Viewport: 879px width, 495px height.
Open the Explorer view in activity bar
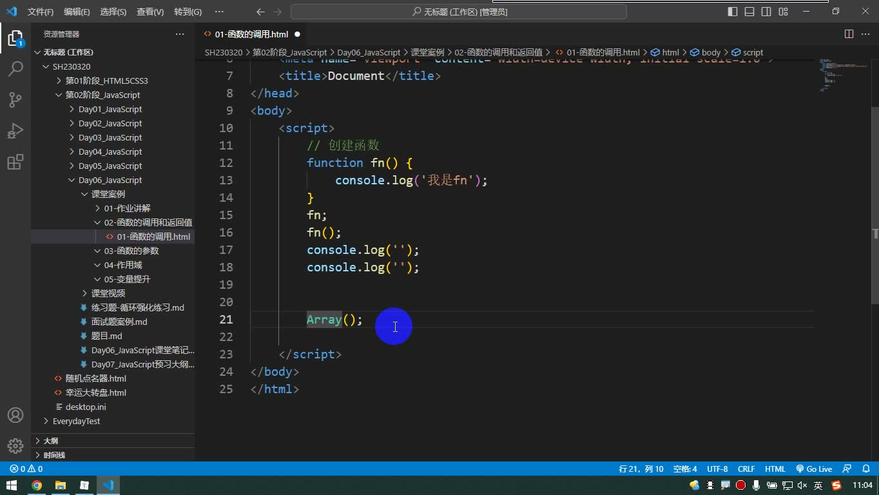[x=15, y=38]
